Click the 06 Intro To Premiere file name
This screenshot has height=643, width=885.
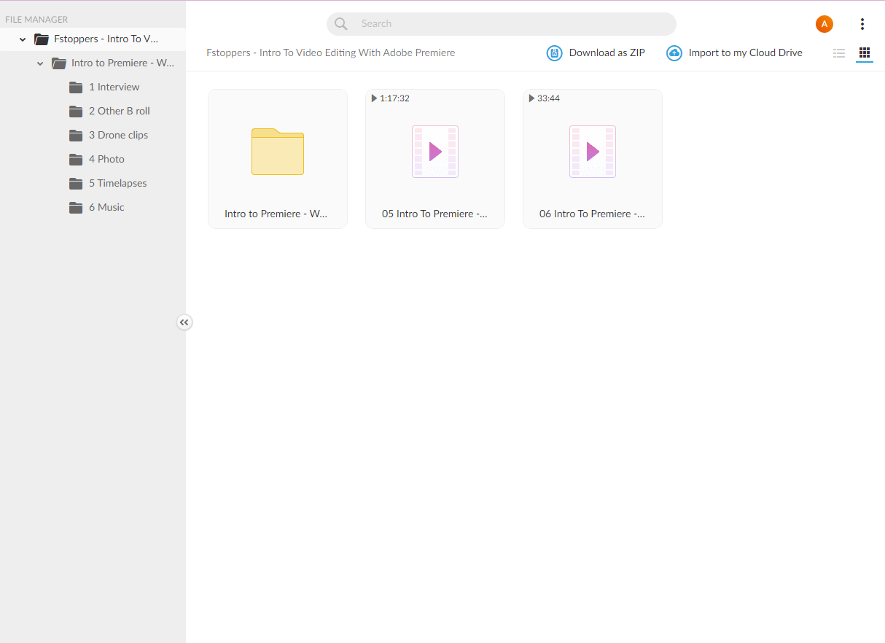coord(593,214)
